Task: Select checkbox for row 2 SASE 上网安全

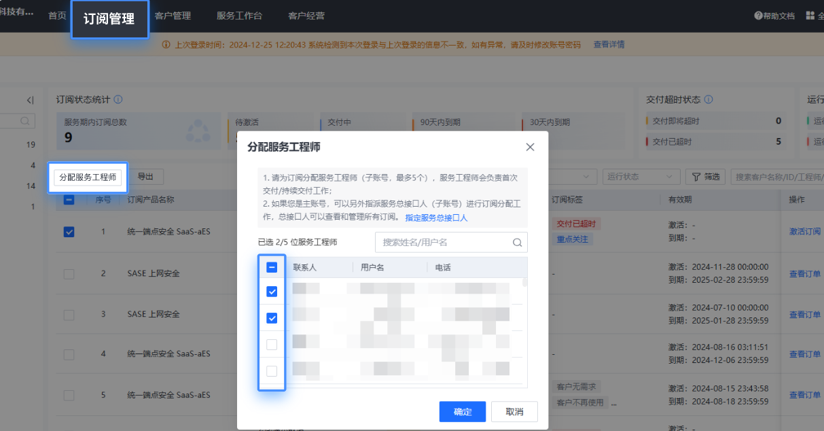Action: 69,273
